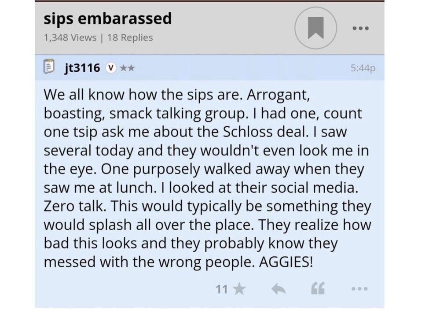Open post options three-dot menu below text
Screen dimensions: 440x332
359,289
